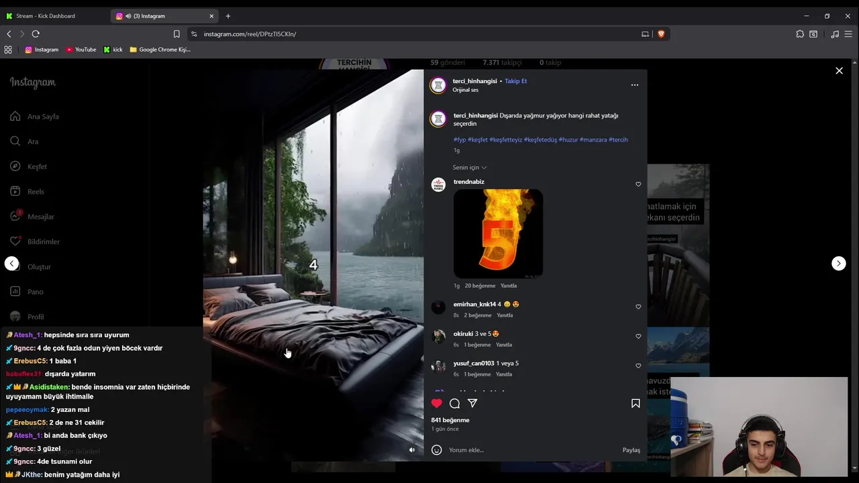859x483 pixels.
Task: Follow the account via Takip Et
Action: (x=515, y=81)
